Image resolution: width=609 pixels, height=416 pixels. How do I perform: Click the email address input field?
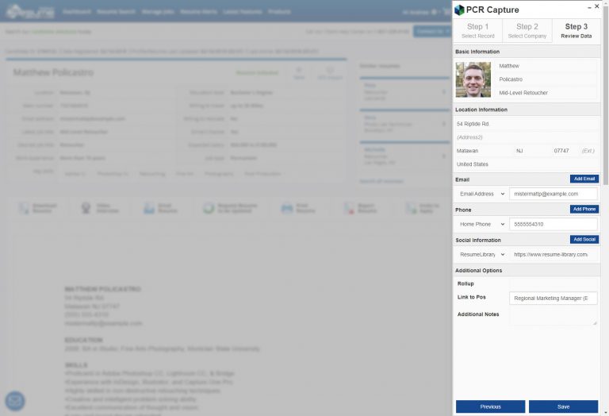pyautogui.click(x=553, y=194)
